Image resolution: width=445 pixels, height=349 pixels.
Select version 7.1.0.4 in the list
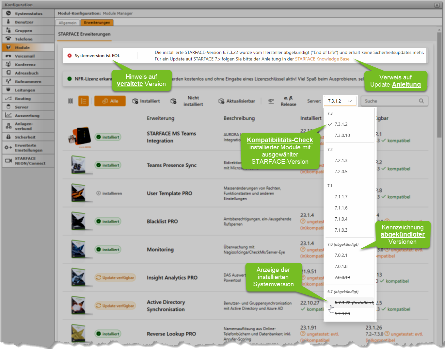tap(350, 219)
